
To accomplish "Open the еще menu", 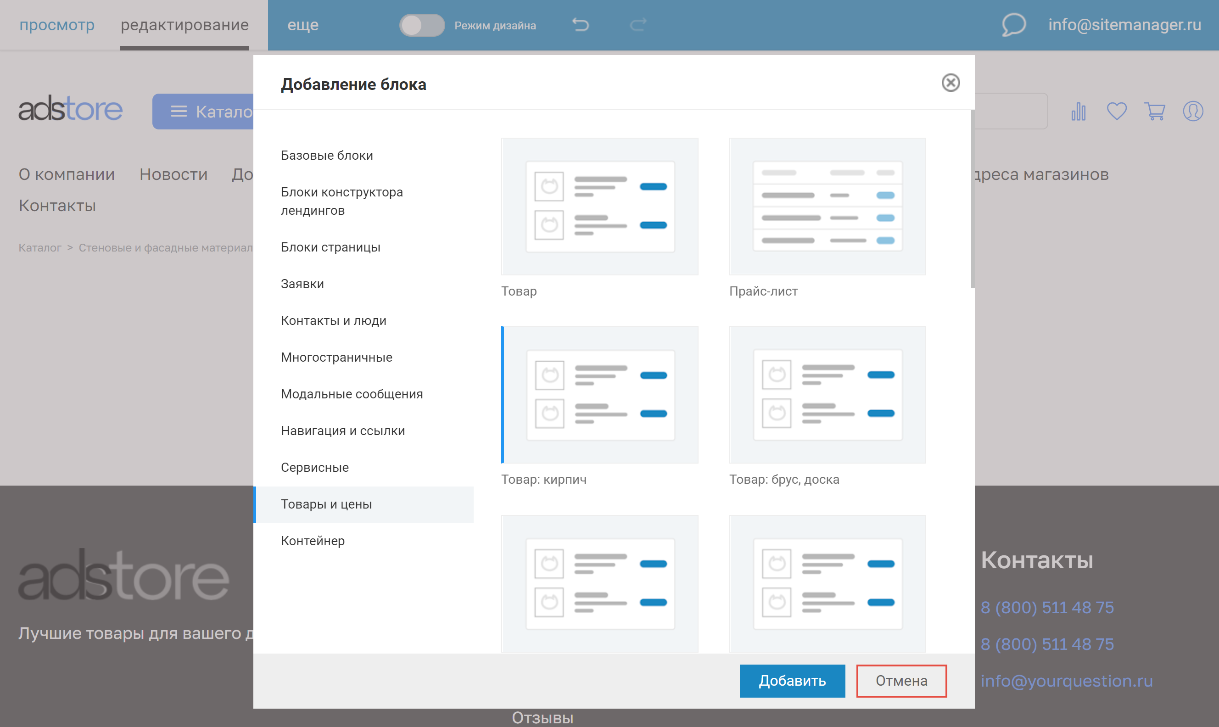I will pyautogui.click(x=302, y=24).
